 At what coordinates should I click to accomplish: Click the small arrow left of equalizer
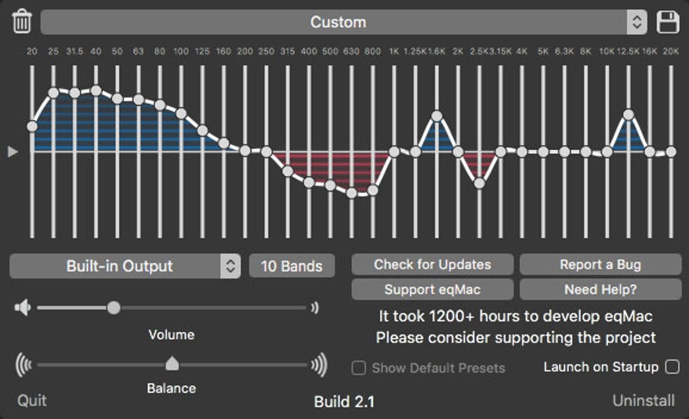coord(12,152)
